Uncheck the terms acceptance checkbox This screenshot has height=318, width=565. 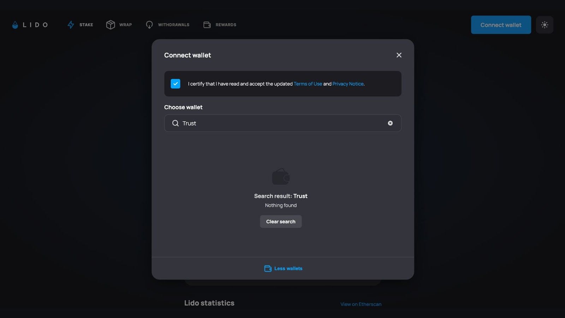point(176,84)
